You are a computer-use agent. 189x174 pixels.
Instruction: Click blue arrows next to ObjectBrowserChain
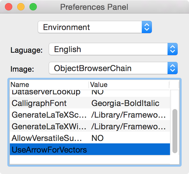[x=172, y=68]
